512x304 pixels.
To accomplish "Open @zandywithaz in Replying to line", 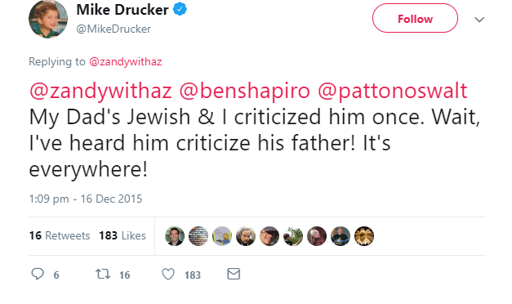I will [x=126, y=61].
